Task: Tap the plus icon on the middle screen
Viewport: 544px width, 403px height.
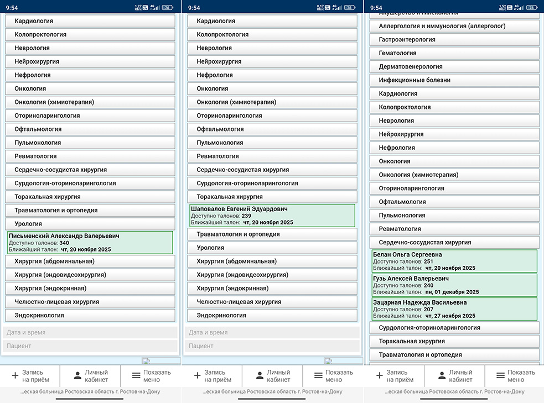Action: pos(197,376)
